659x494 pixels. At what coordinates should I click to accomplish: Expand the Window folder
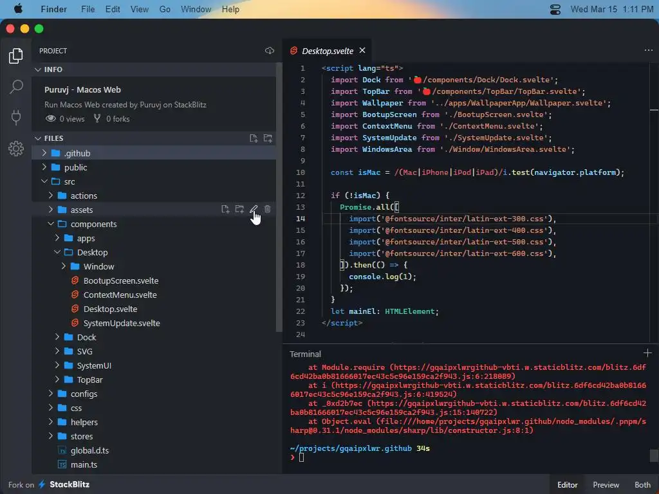tap(64, 266)
